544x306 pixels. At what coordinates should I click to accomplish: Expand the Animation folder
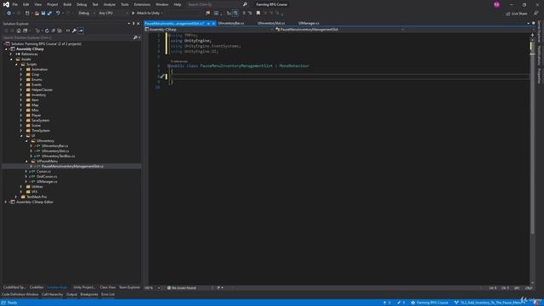[21, 70]
